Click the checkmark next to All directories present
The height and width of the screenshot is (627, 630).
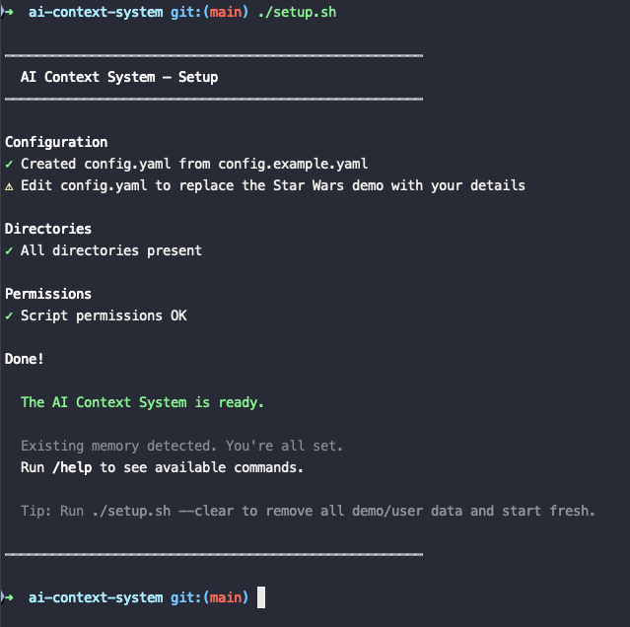9,250
